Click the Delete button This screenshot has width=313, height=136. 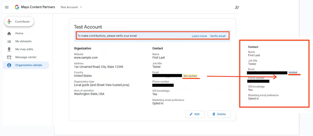pos(219,114)
